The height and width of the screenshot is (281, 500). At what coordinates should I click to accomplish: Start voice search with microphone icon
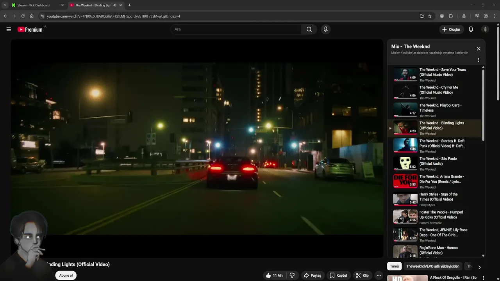(325, 29)
